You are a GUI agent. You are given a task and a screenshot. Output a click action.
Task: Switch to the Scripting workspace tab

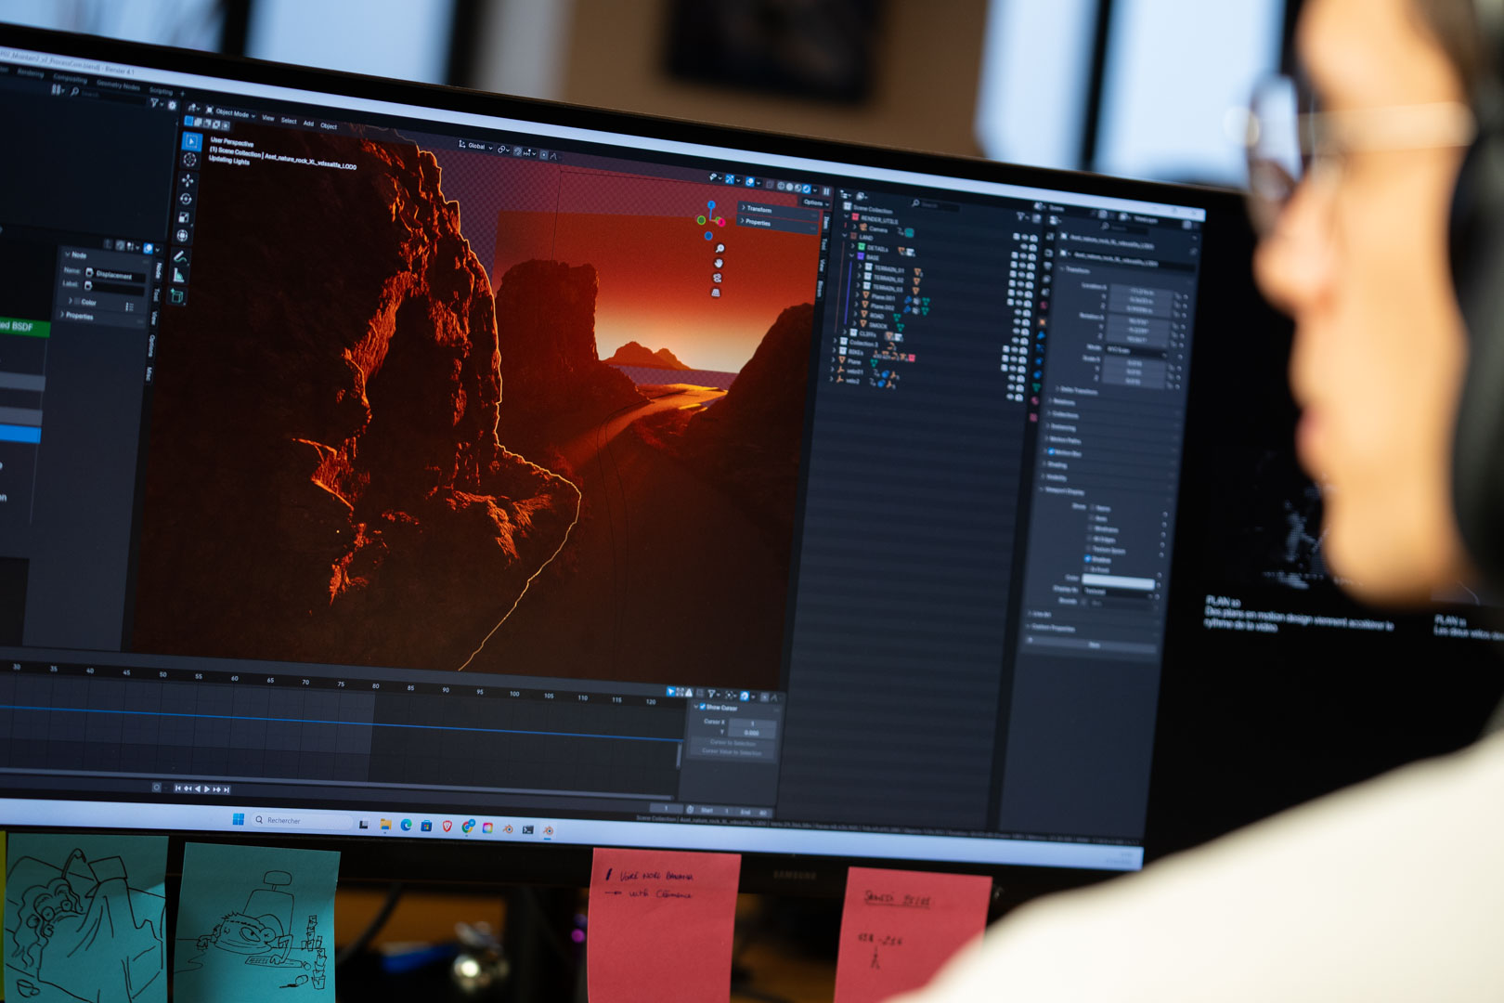(x=161, y=91)
